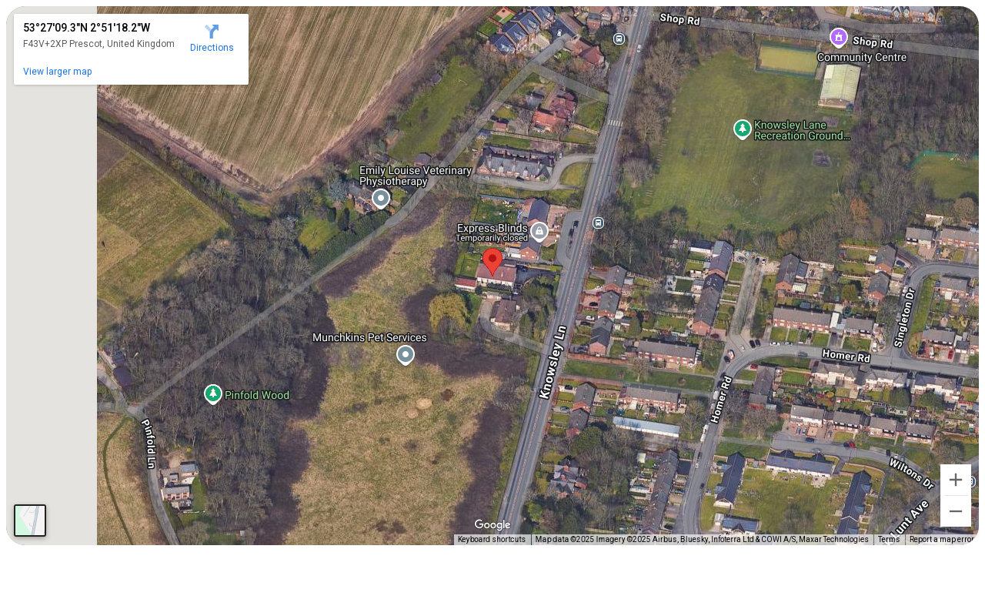Click the Google logo on the map
The height and width of the screenshot is (616, 985).
click(492, 525)
